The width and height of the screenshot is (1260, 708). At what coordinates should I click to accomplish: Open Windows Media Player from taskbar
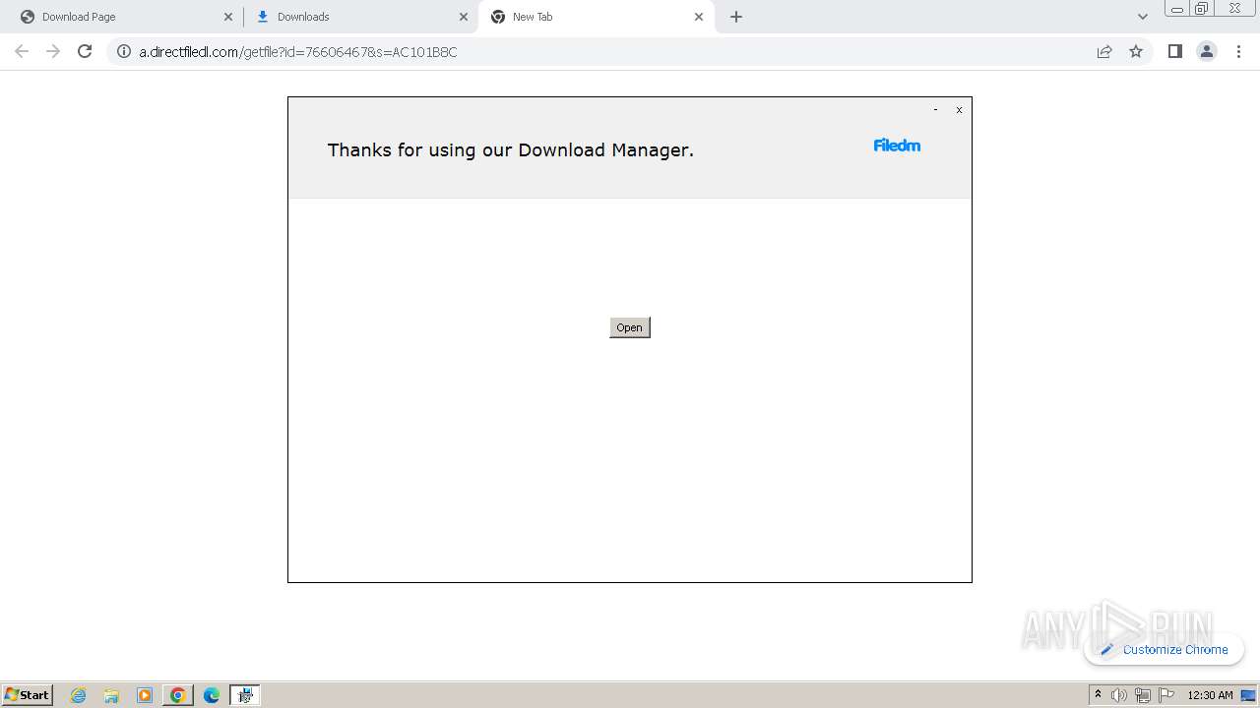[145, 695]
